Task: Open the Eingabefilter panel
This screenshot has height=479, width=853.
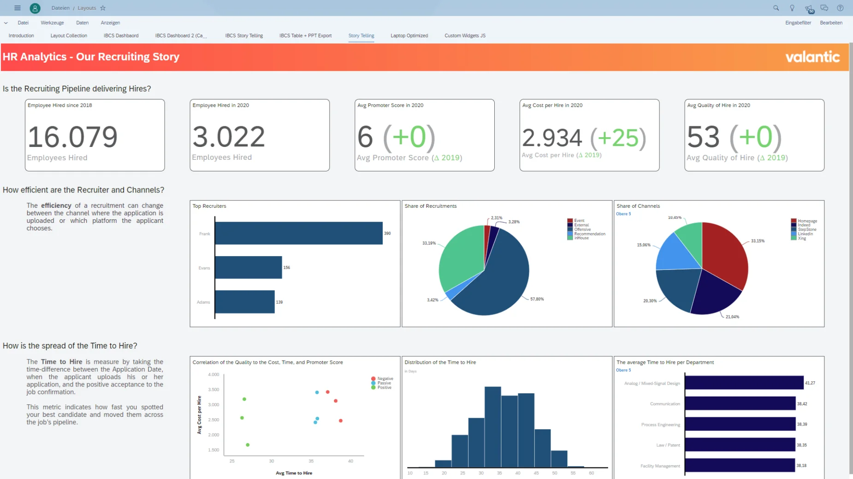Action: (x=798, y=23)
